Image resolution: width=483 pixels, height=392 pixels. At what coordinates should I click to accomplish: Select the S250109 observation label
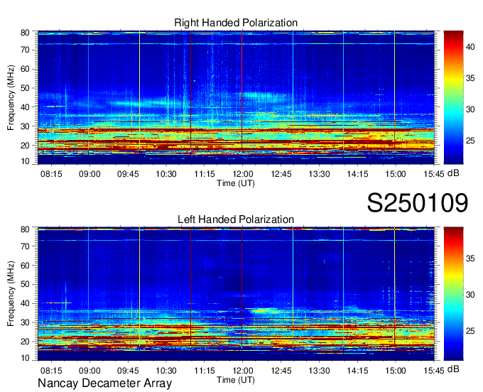tap(418, 203)
